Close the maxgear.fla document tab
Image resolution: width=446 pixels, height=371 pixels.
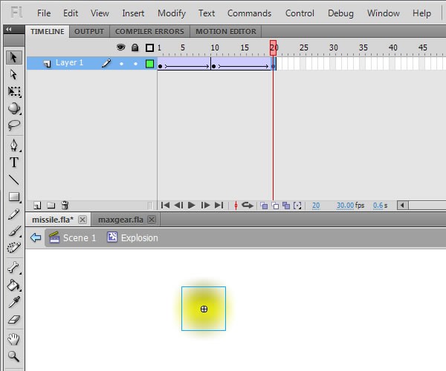coord(152,220)
